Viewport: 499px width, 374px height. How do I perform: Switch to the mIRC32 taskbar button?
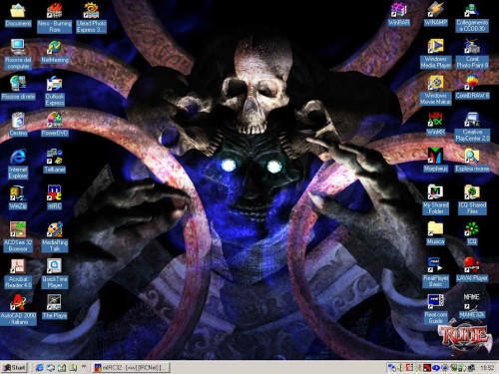point(132,367)
